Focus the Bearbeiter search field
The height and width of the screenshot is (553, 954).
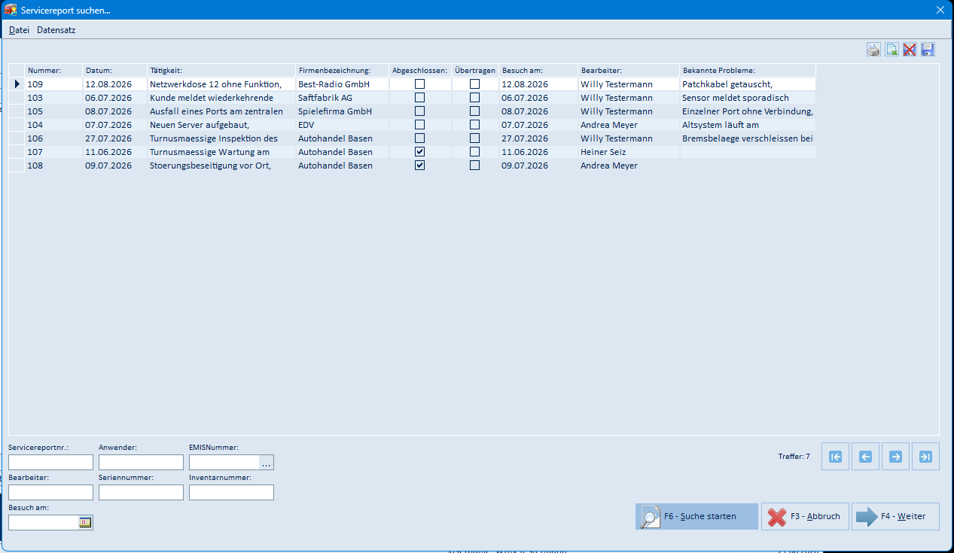pos(50,493)
